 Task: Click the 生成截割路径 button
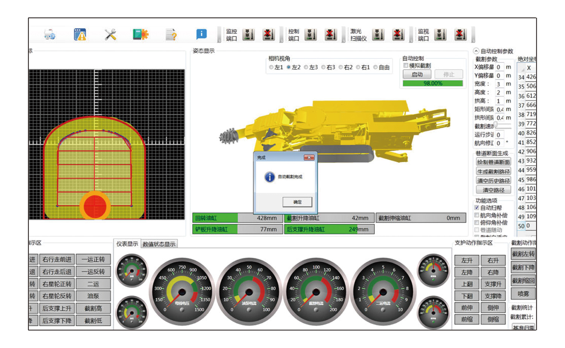(493, 171)
